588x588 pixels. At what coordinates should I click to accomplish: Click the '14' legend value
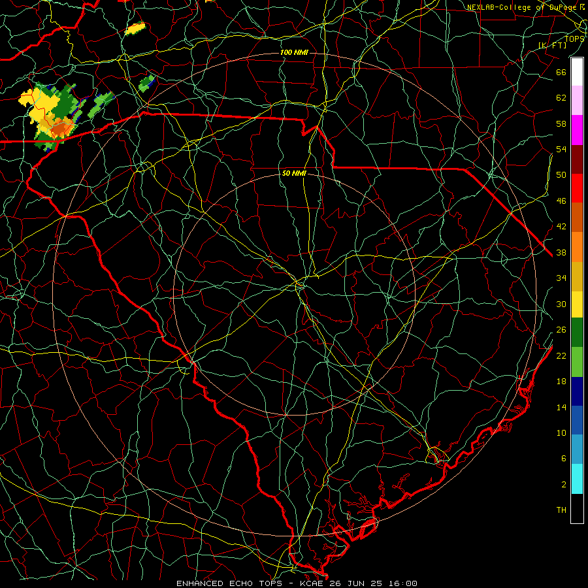point(561,407)
